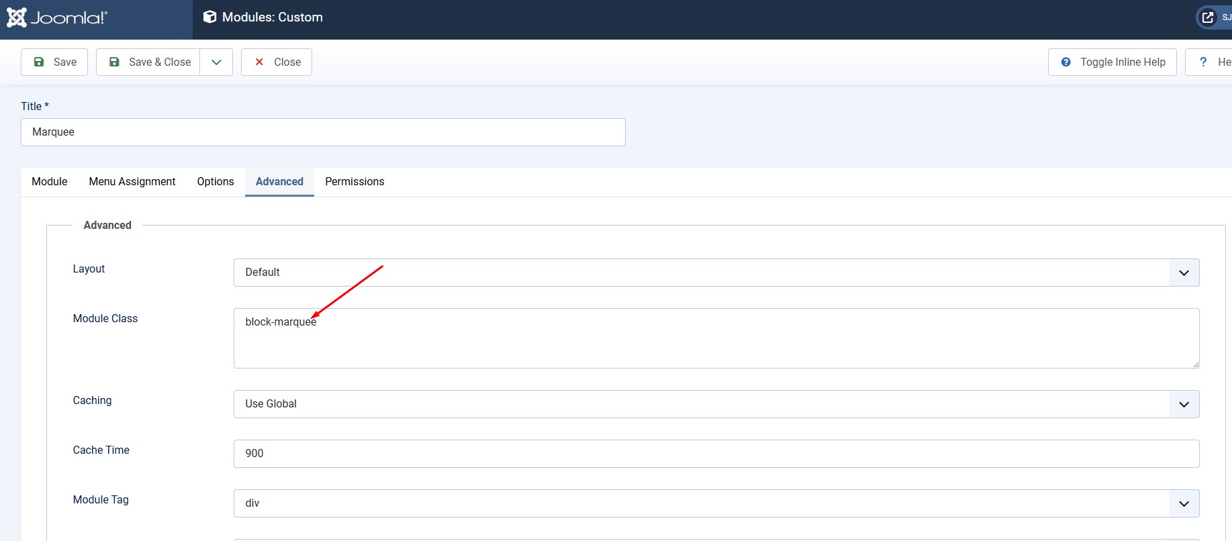Click the Save button
The width and height of the screenshot is (1232, 541).
point(54,62)
